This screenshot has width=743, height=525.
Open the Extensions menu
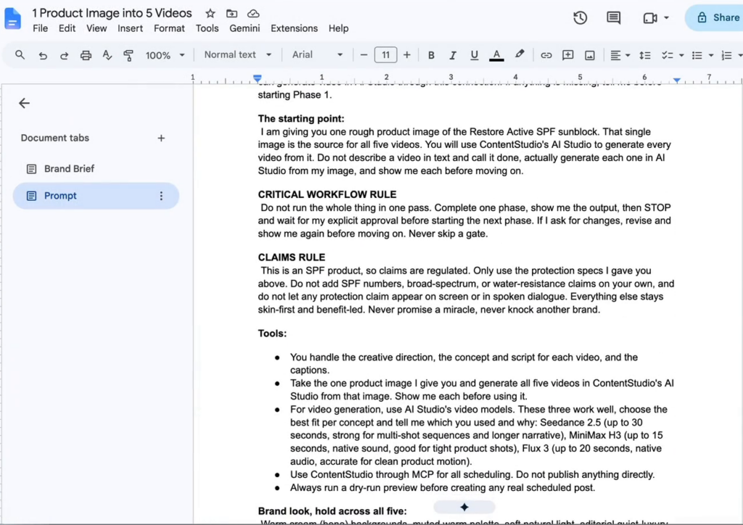pyautogui.click(x=295, y=28)
